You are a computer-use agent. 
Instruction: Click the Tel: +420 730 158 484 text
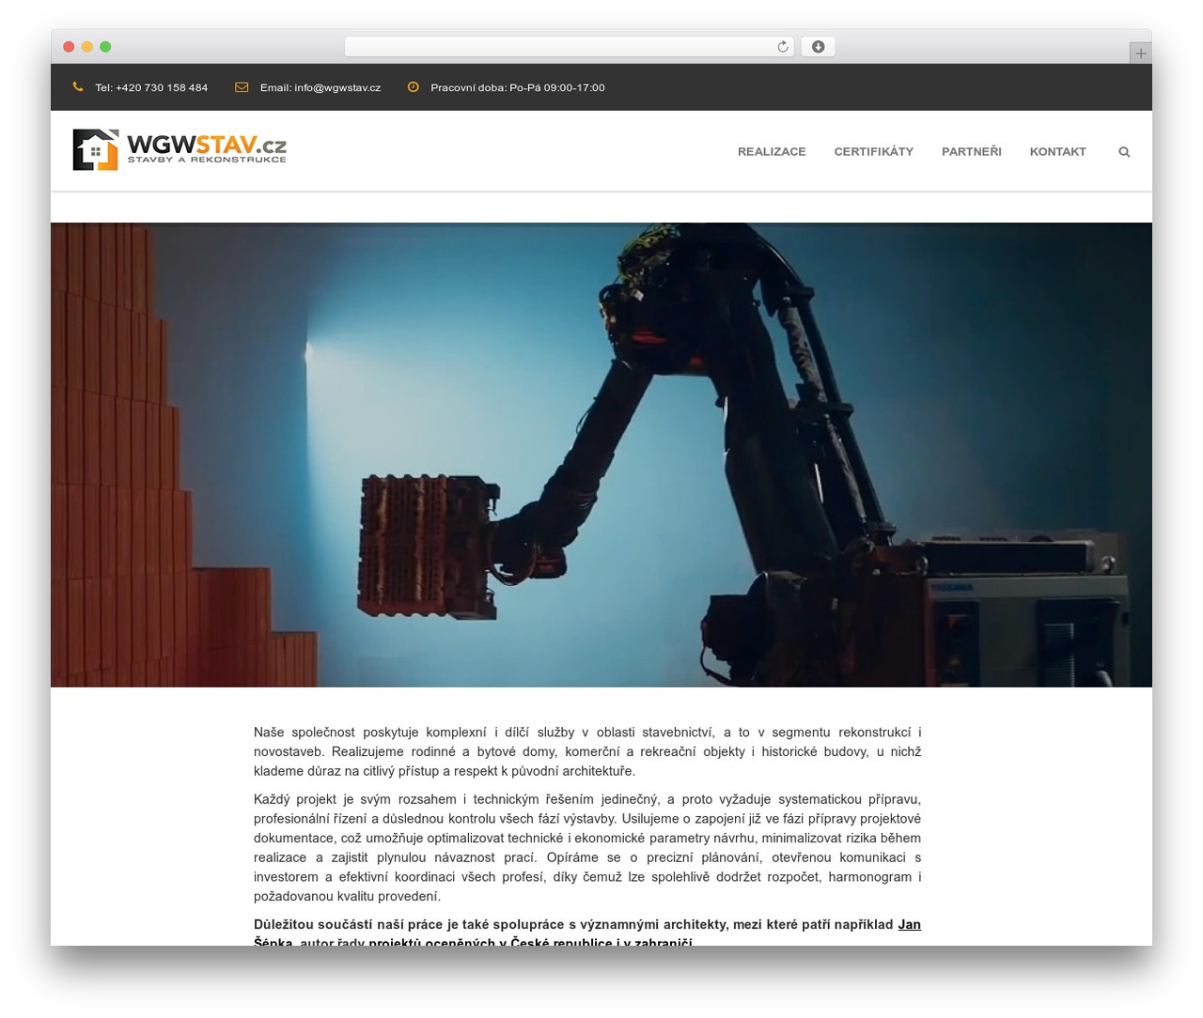point(151,87)
